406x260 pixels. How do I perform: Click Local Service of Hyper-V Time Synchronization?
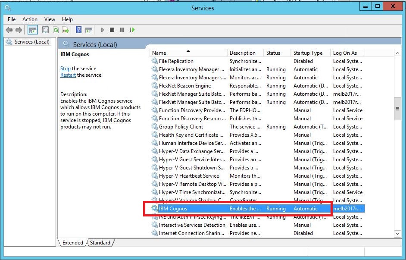click(x=348, y=192)
